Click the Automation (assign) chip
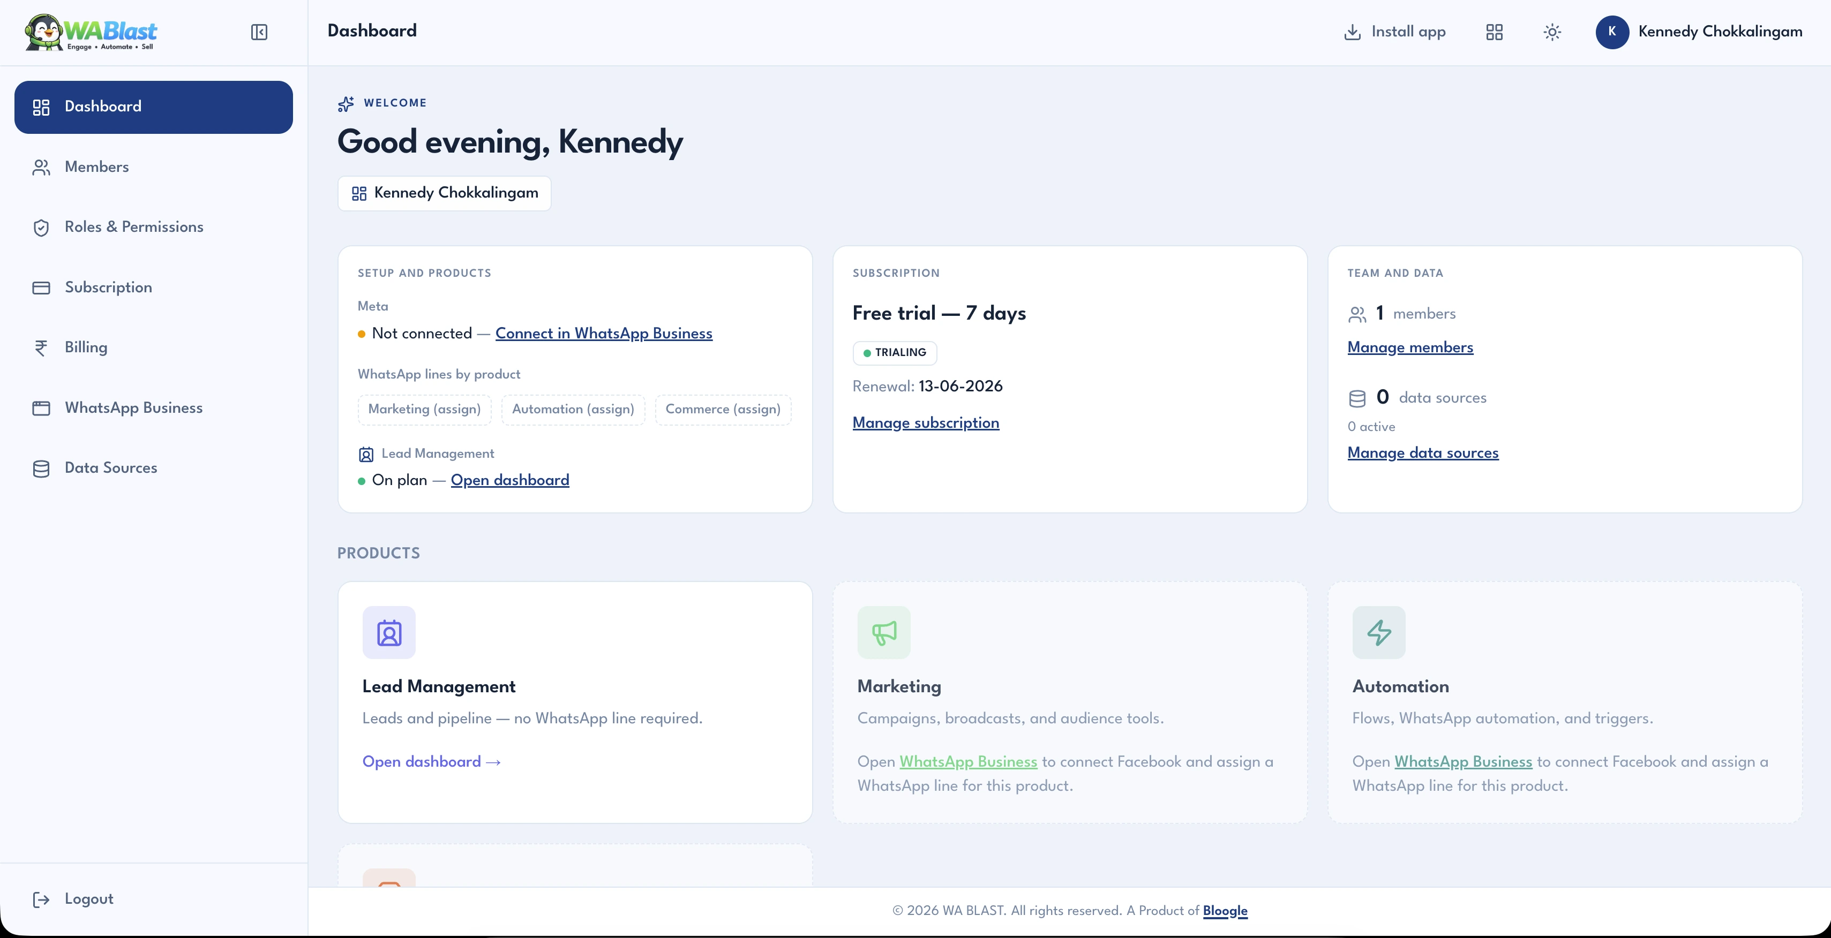The width and height of the screenshot is (1831, 938). pyautogui.click(x=573, y=410)
